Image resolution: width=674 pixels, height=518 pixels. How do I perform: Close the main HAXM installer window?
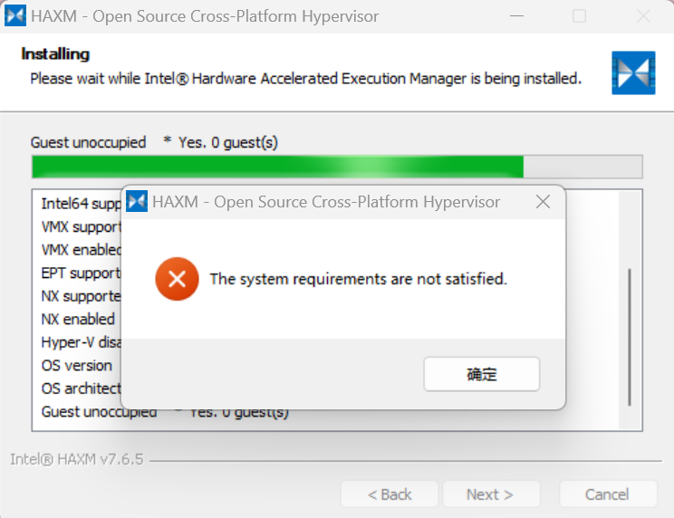(643, 16)
